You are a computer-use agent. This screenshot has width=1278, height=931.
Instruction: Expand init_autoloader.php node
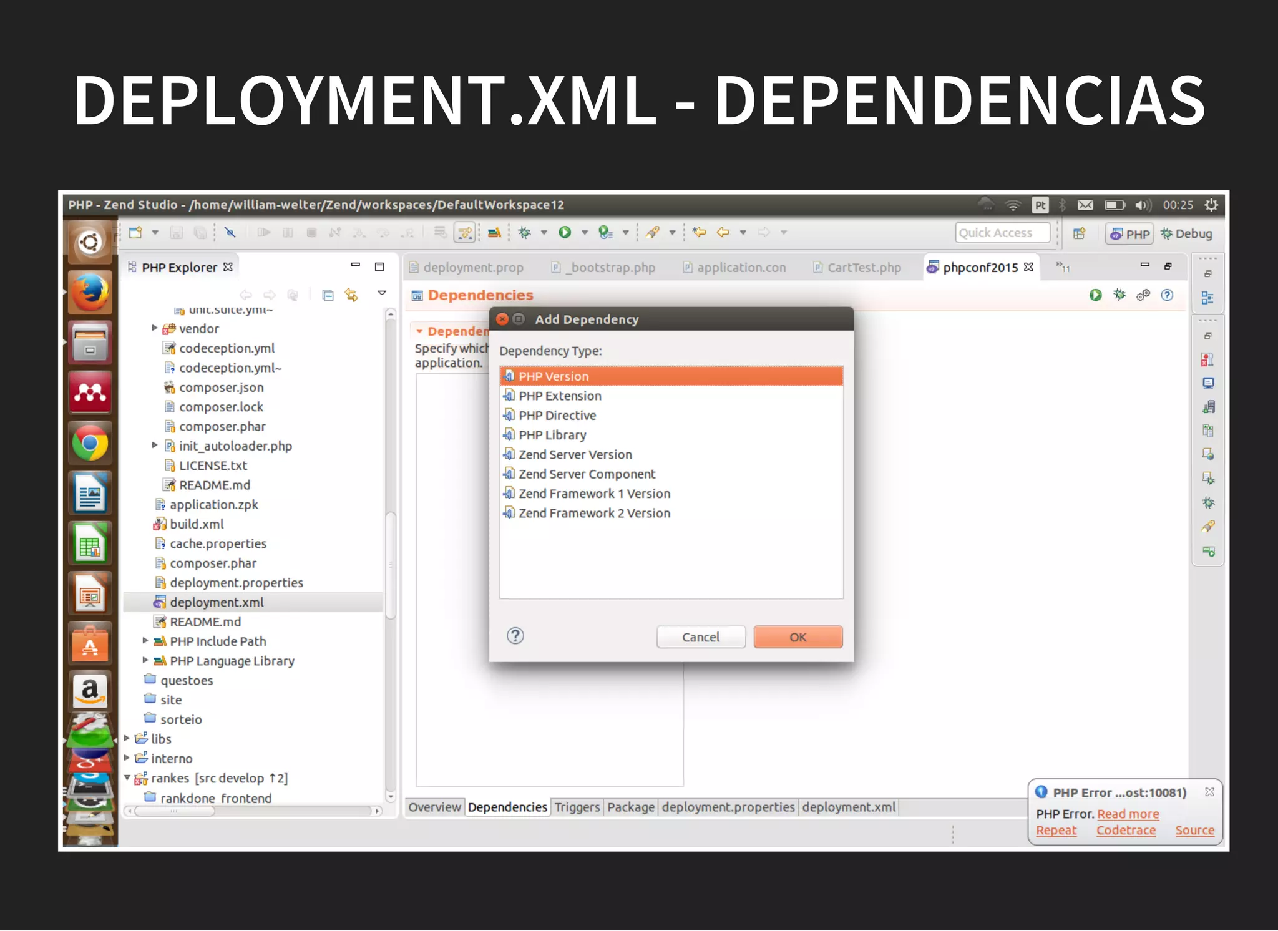155,445
